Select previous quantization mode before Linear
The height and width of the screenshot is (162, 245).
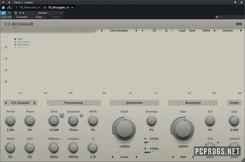[112, 157]
